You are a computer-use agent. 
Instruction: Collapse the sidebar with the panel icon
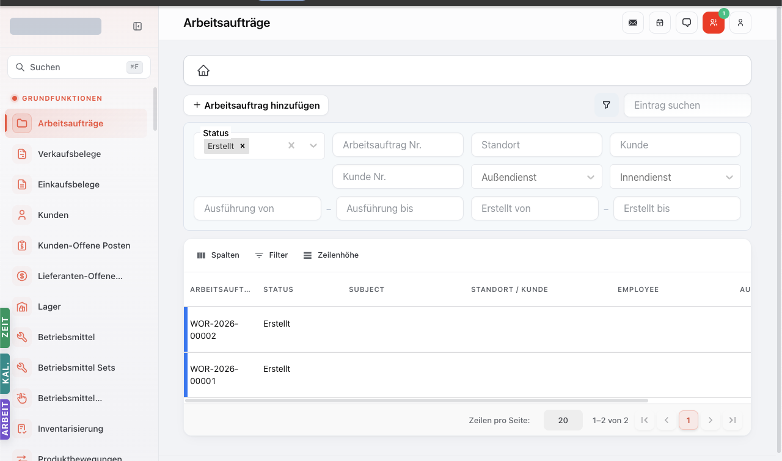[137, 26]
